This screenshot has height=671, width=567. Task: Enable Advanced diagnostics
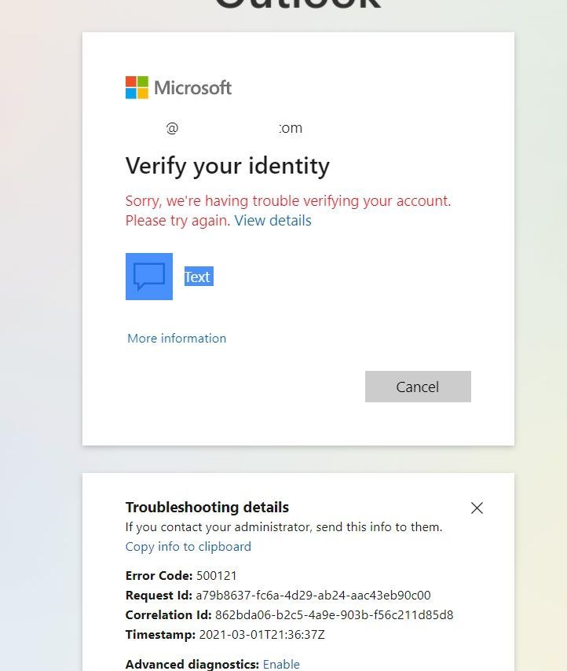click(x=280, y=664)
